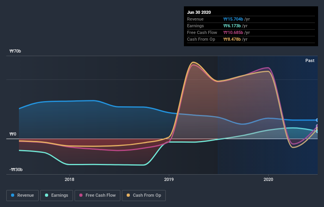Click the 2019 x-axis label
324x207 pixels.
[x=169, y=179]
